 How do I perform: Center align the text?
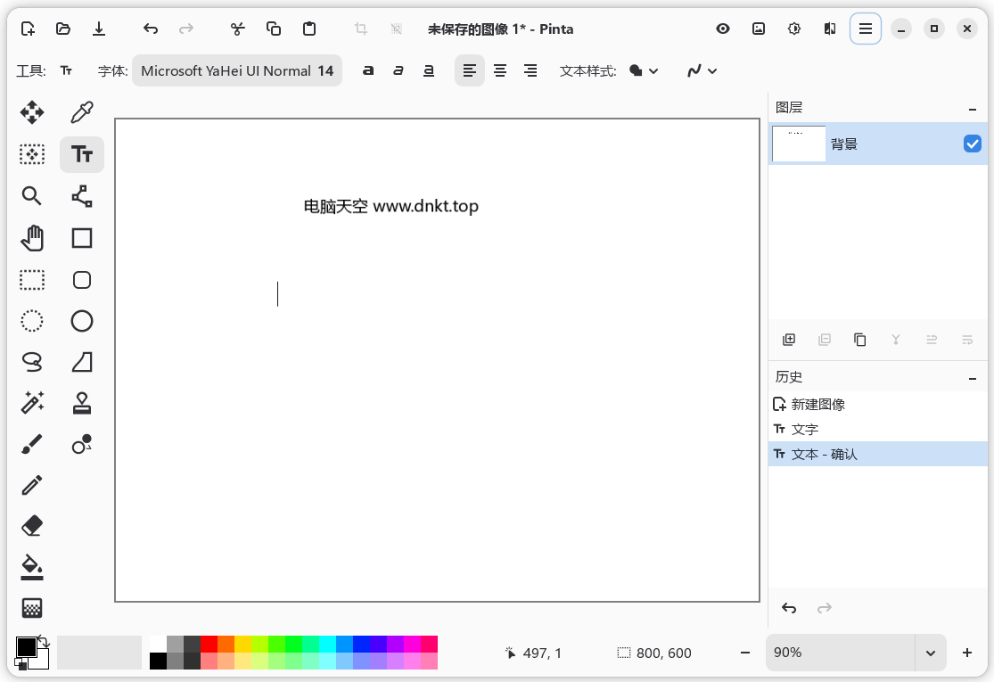tap(500, 70)
